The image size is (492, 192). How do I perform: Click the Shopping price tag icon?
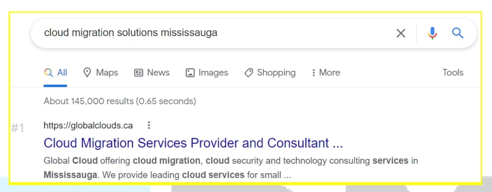click(x=248, y=73)
